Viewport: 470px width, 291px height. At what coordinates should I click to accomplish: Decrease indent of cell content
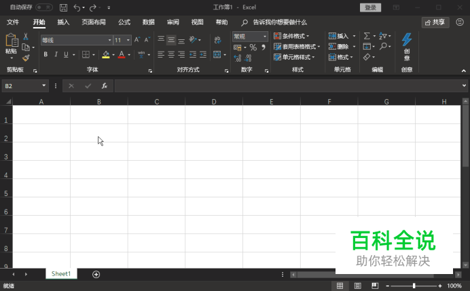pyautogui.click(x=193, y=54)
